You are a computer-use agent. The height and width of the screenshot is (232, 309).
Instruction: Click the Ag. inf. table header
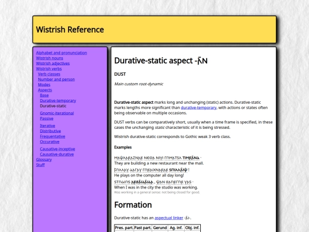click(x=176, y=228)
